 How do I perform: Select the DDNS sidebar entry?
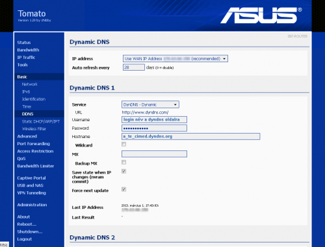tap(27, 114)
